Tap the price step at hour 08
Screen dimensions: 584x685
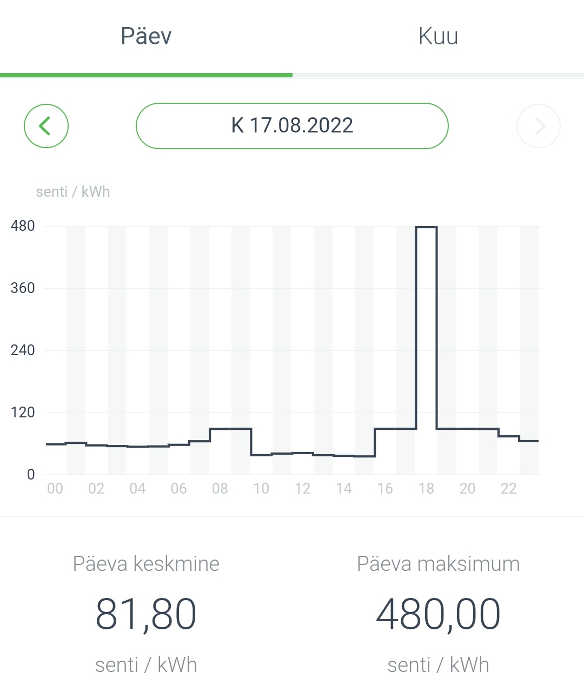pyautogui.click(x=220, y=429)
